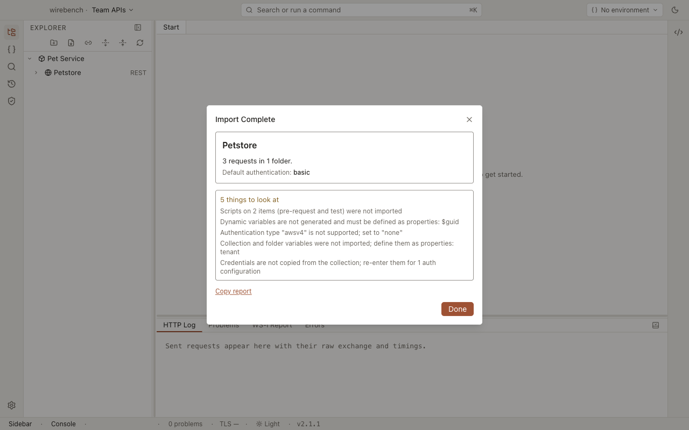
Task: Click the Done button
Action: (x=458, y=309)
